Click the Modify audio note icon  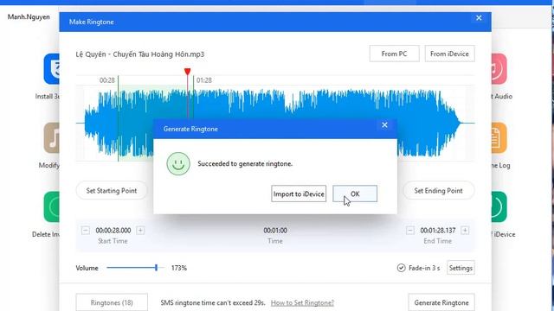(52, 138)
